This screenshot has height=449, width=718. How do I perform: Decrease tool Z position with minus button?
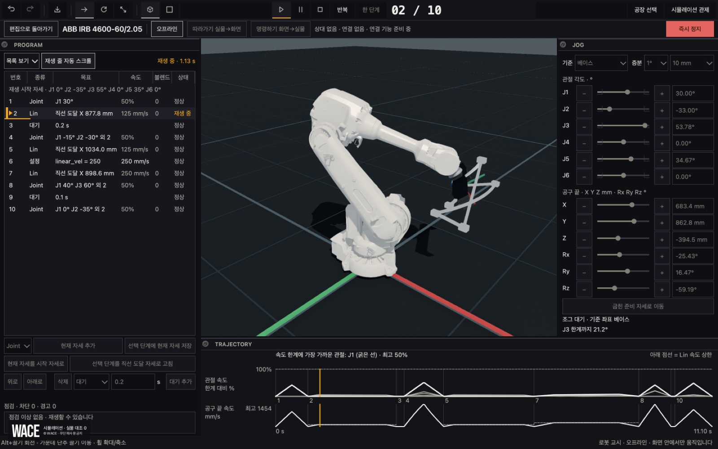(584, 239)
